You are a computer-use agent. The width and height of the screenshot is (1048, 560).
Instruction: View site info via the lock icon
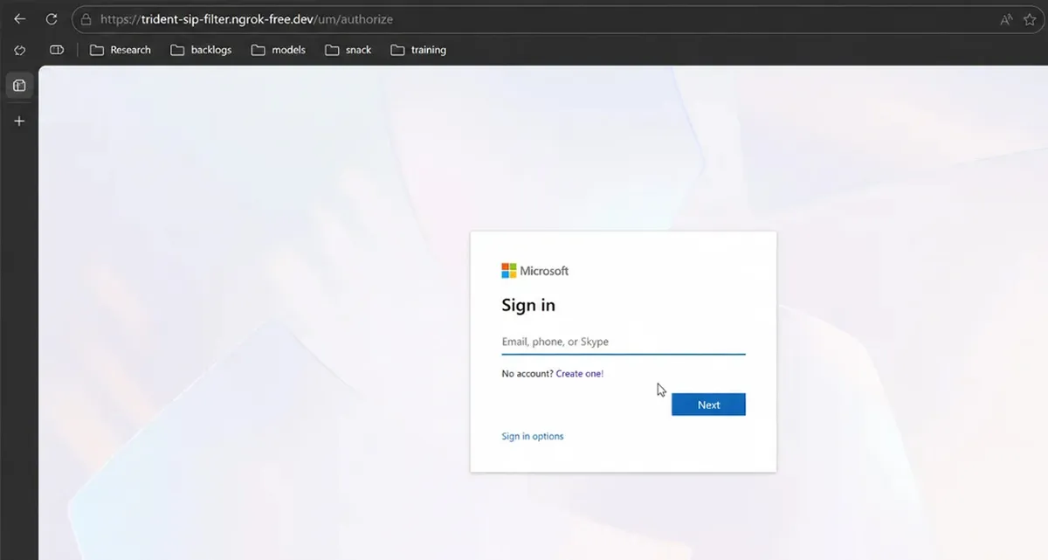(x=85, y=18)
